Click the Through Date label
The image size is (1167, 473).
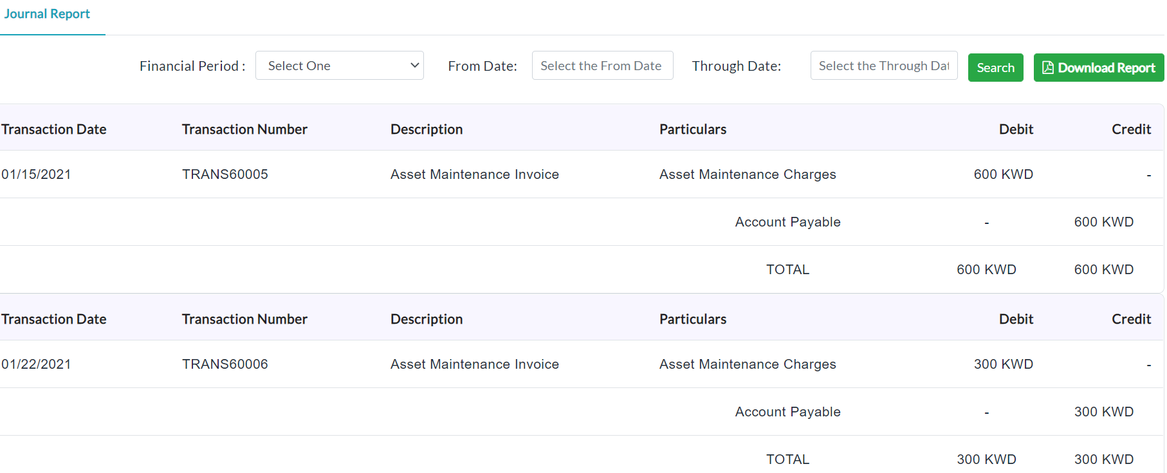(737, 66)
